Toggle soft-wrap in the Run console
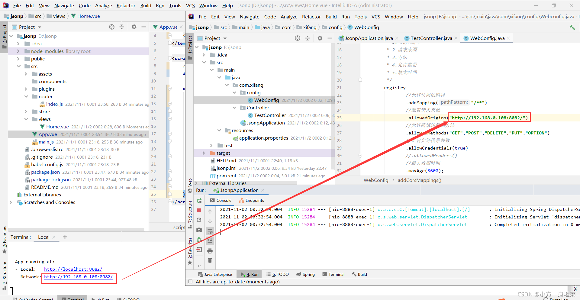The height and width of the screenshot is (300, 580). (x=210, y=231)
